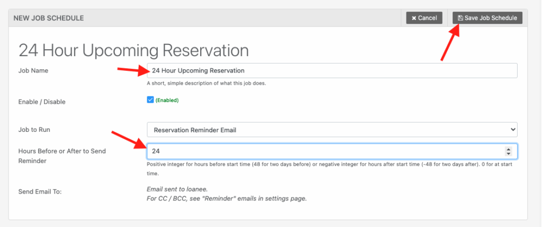Click the green (Enabled) status label
This screenshot has height=227, width=542.
tap(167, 100)
